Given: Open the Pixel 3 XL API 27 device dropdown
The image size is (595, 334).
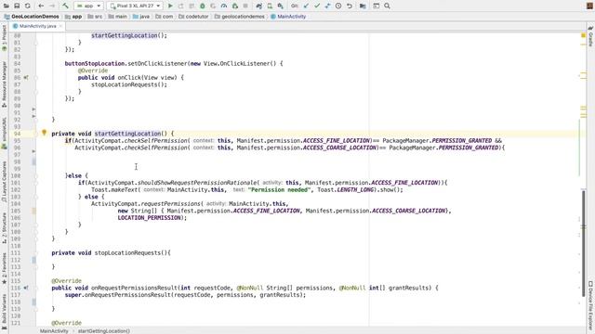Looking at the screenshot, I should tap(135, 6).
